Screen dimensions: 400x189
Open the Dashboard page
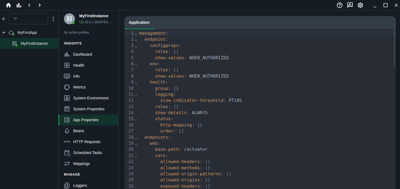click(x=89, y=54)
